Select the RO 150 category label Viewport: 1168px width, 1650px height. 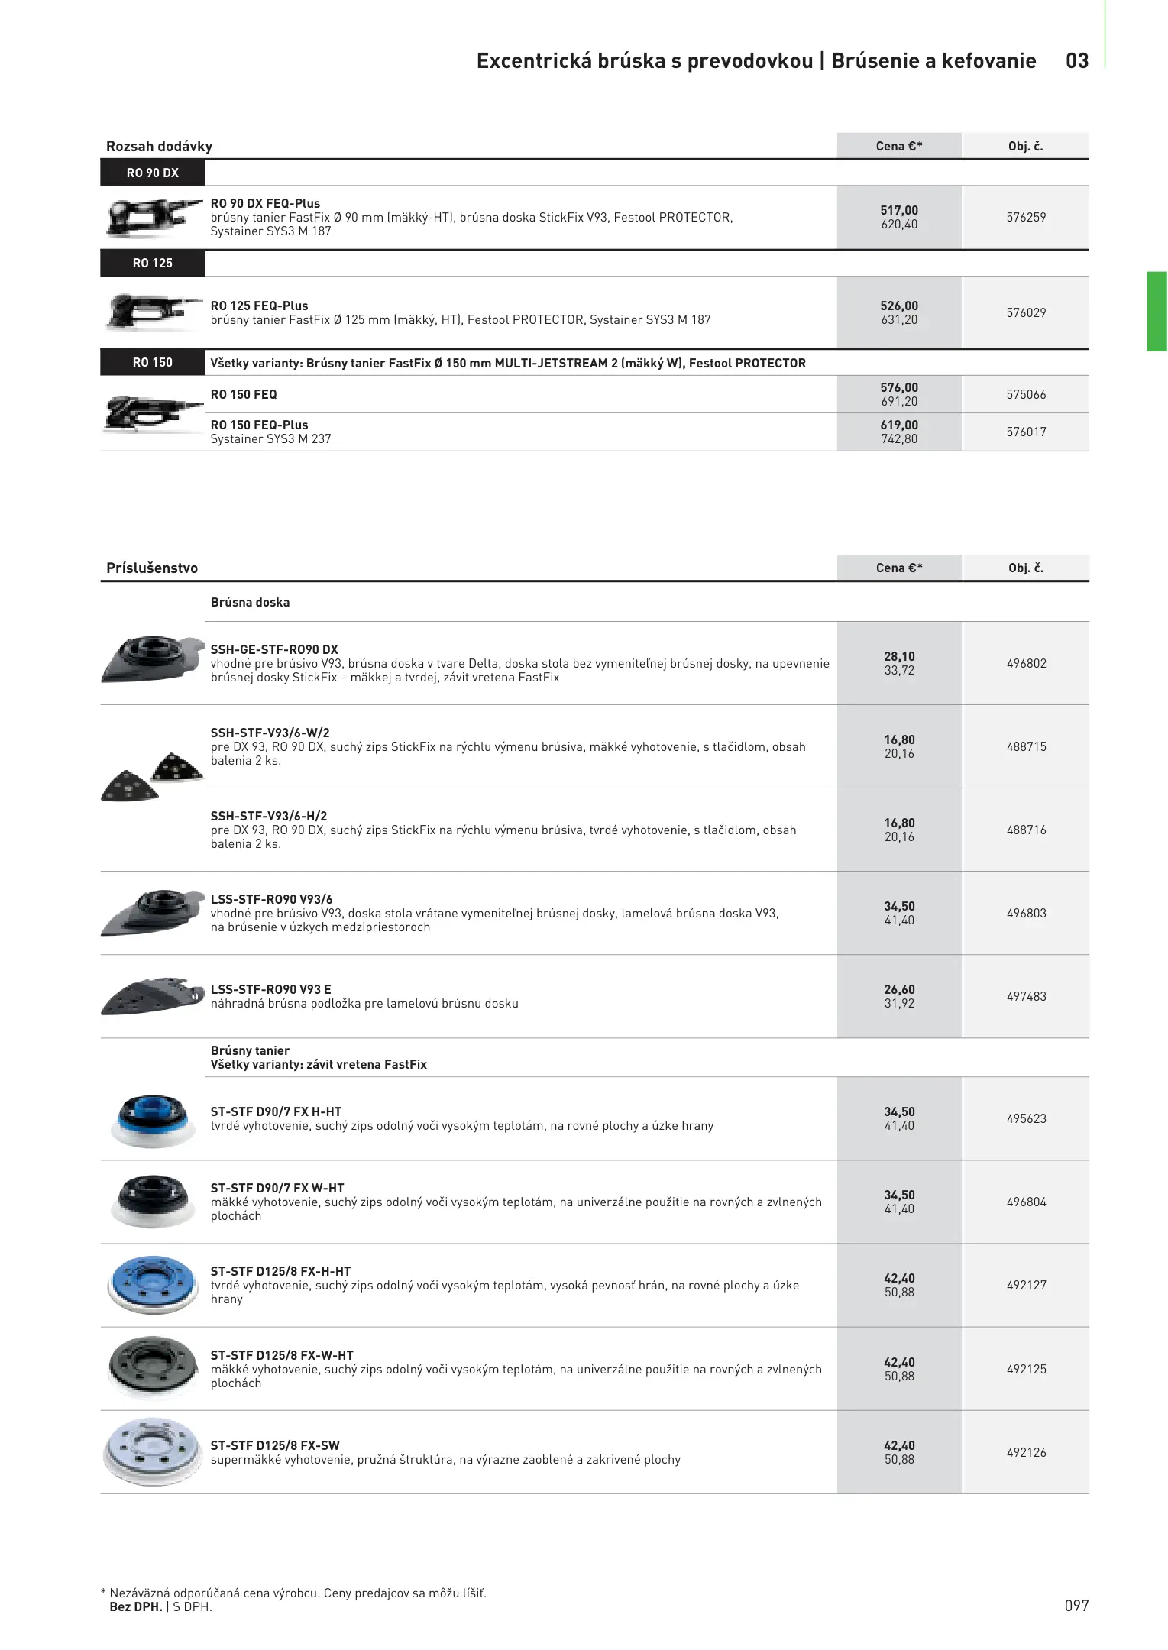[153, 363]
